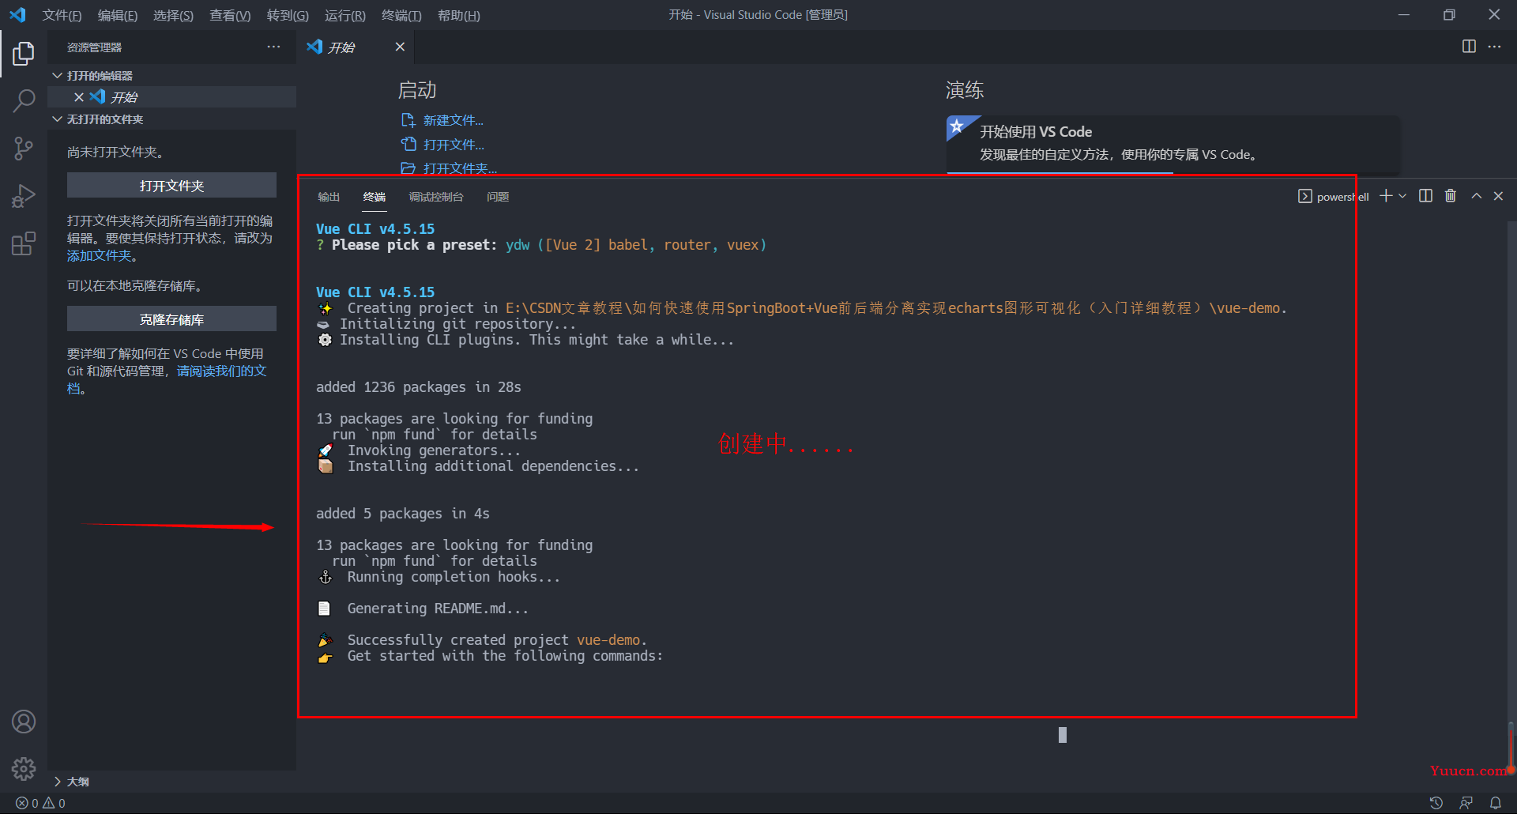
Task: Open the 编辑(E) menu
Action: coord(117,15)
